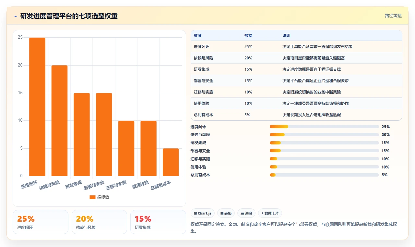Click the 部署与安全 progress list label
The image size is (415, 247).
click(200, 151)
